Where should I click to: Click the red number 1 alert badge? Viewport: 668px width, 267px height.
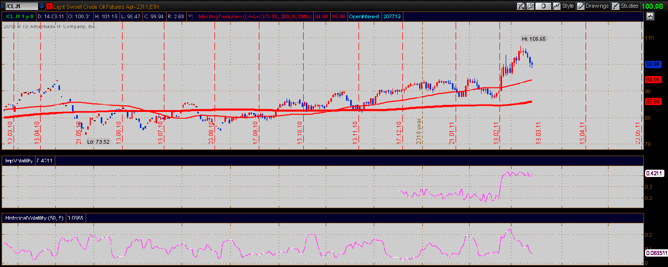[49, 6]
